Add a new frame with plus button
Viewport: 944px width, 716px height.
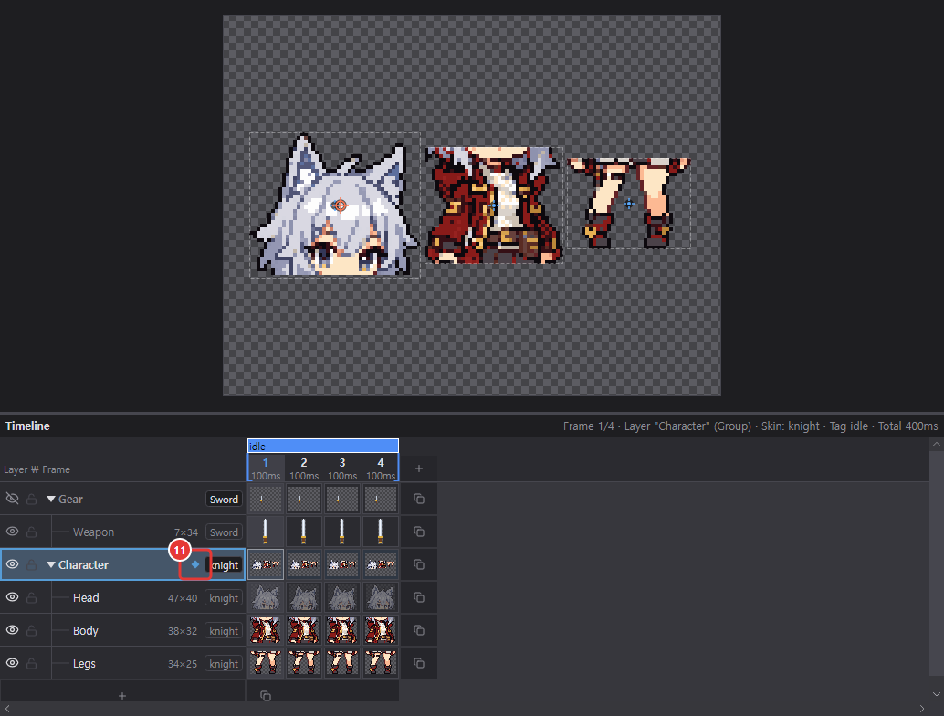click(419, 469)
